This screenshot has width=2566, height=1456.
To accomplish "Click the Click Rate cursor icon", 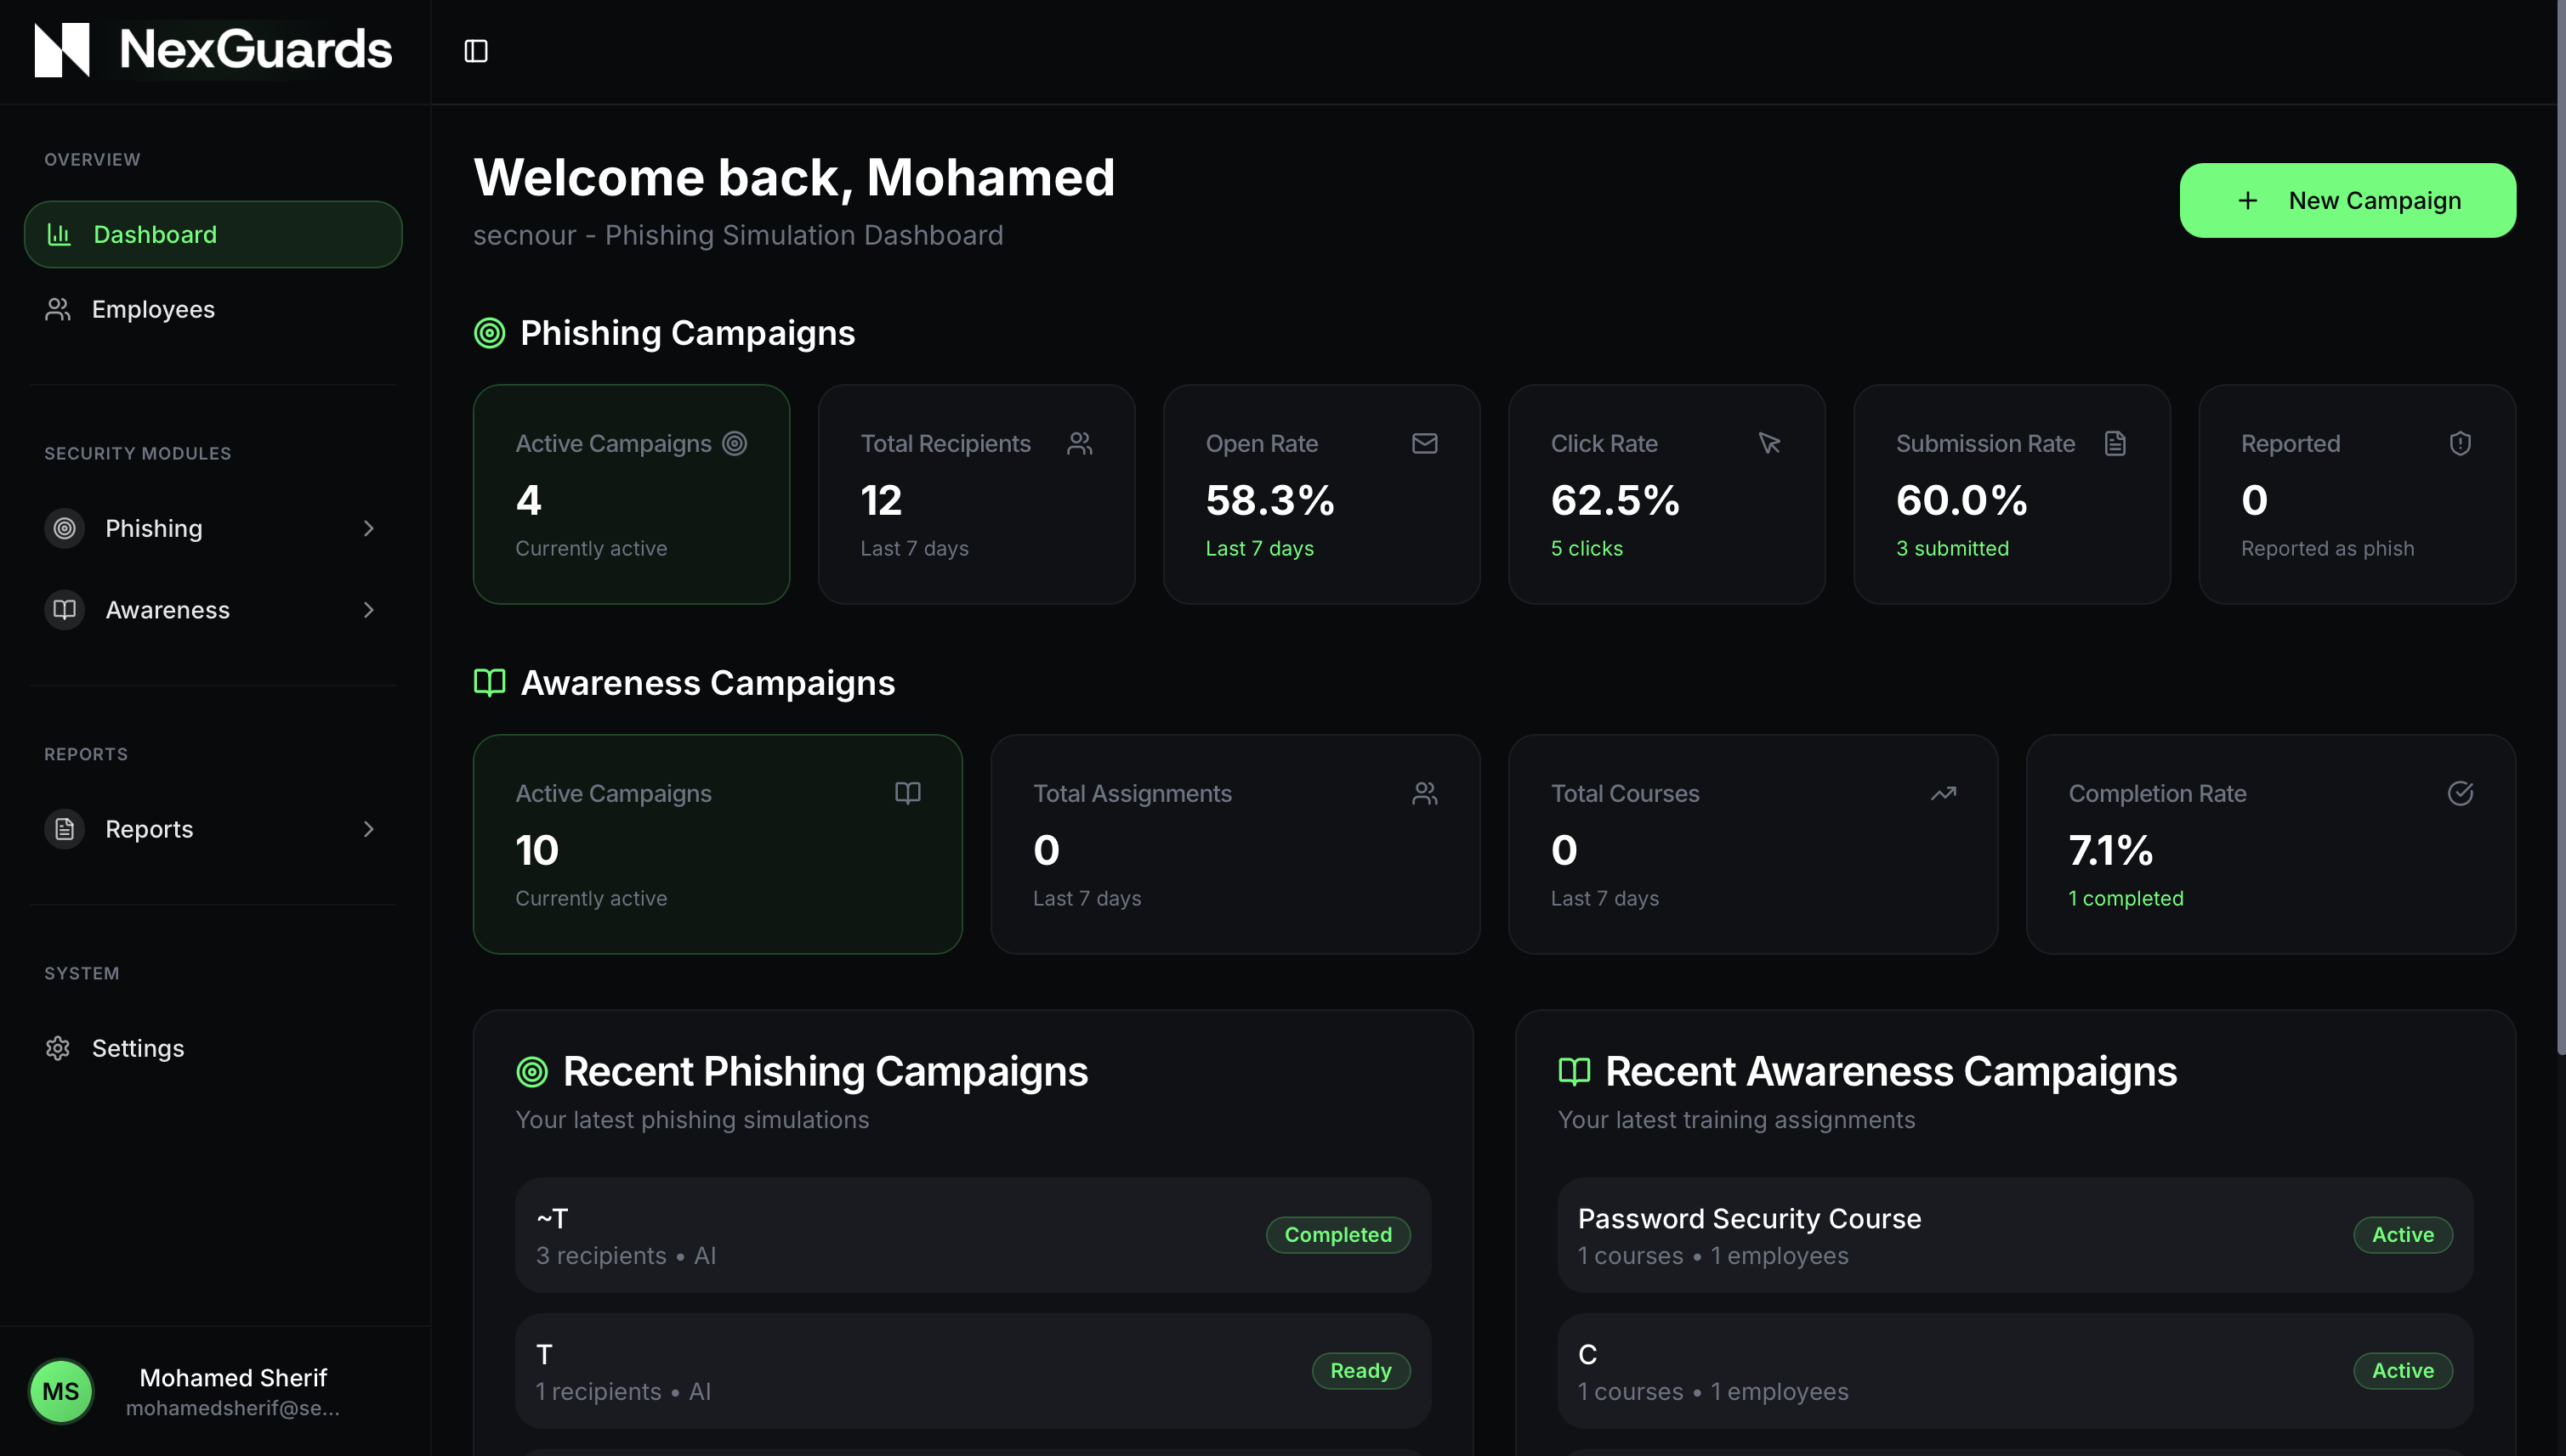I will (1769, 443).
